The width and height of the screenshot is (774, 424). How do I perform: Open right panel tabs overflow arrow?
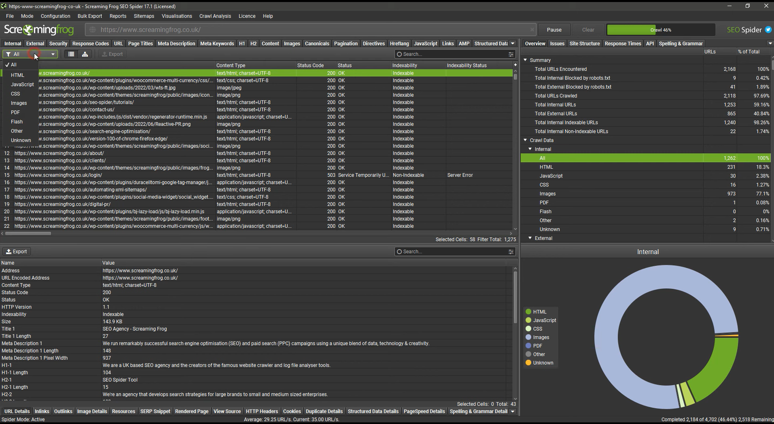[770, 43]
